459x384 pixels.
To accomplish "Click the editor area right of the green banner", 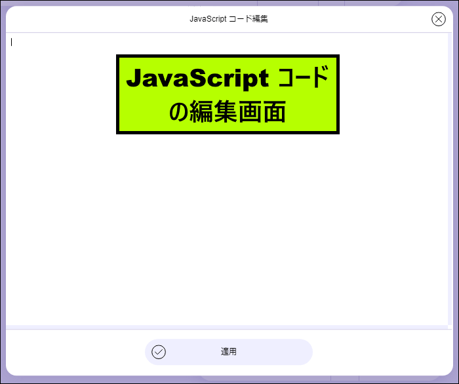I will (x=393, y=95).
